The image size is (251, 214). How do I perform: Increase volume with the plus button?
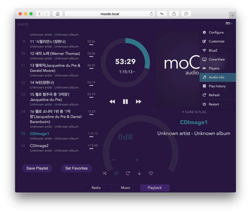137,160
